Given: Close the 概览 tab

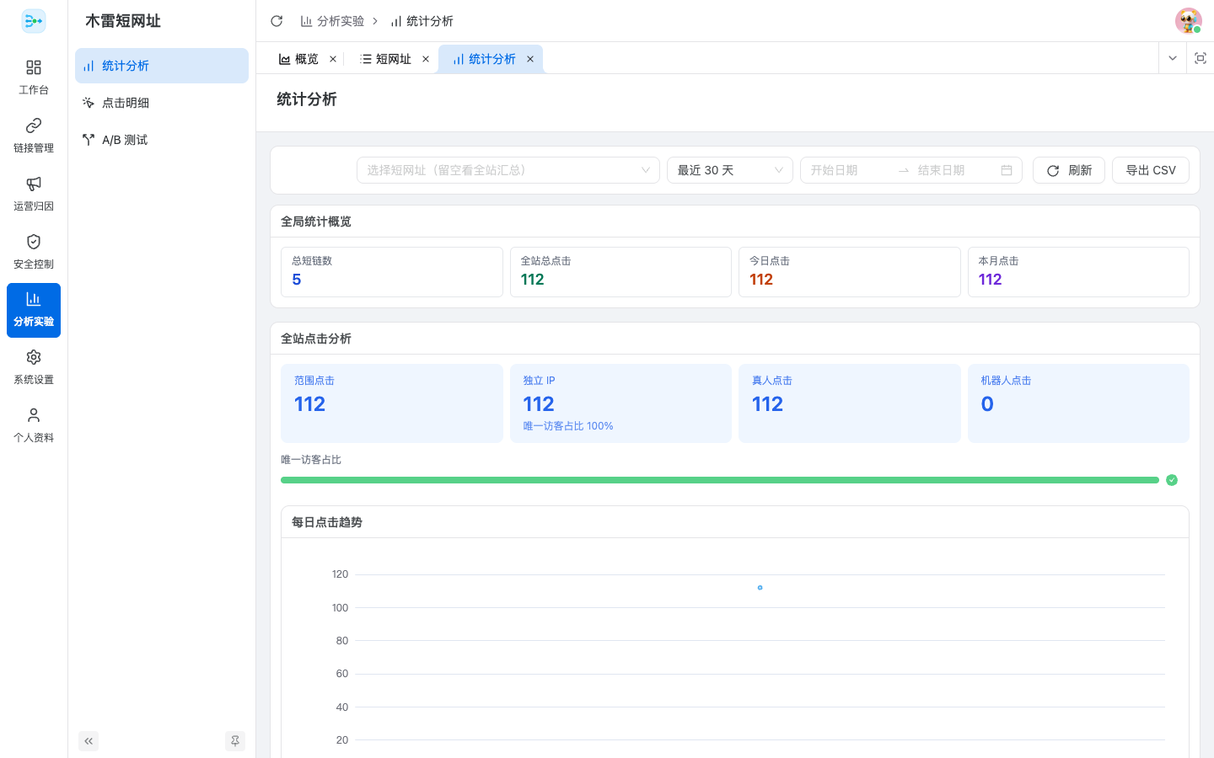Looking at the screenshot, I should (333, 59).
